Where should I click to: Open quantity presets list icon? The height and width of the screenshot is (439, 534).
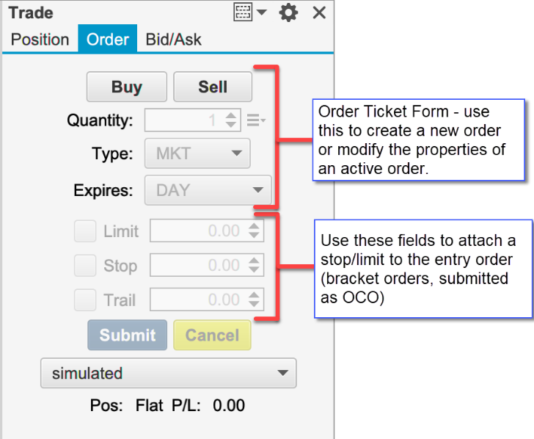[x=256, y=120]
